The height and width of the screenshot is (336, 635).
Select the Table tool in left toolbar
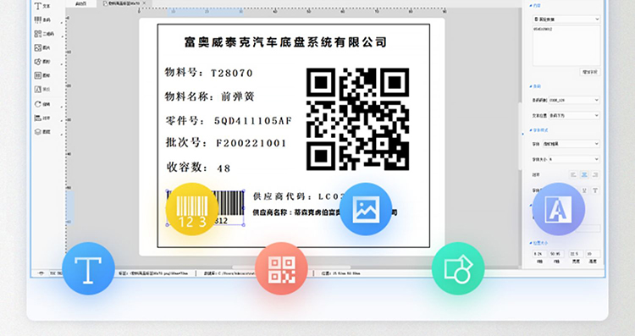[x=42, y=75]
